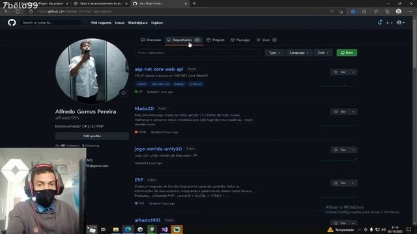417x234 pixels.
Task: Click the green New repository button
Action: pyautogui.click(x=347, y=53)
